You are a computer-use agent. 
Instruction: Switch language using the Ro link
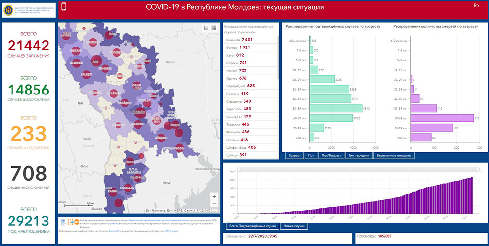coord(476,5)
